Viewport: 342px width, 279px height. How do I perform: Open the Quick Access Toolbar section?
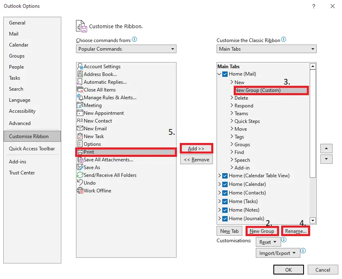point(32,148)
